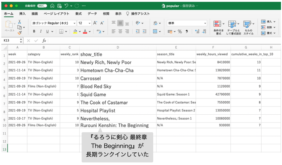Click the Align Right icon
282x165 pixels.
[127, 31]
